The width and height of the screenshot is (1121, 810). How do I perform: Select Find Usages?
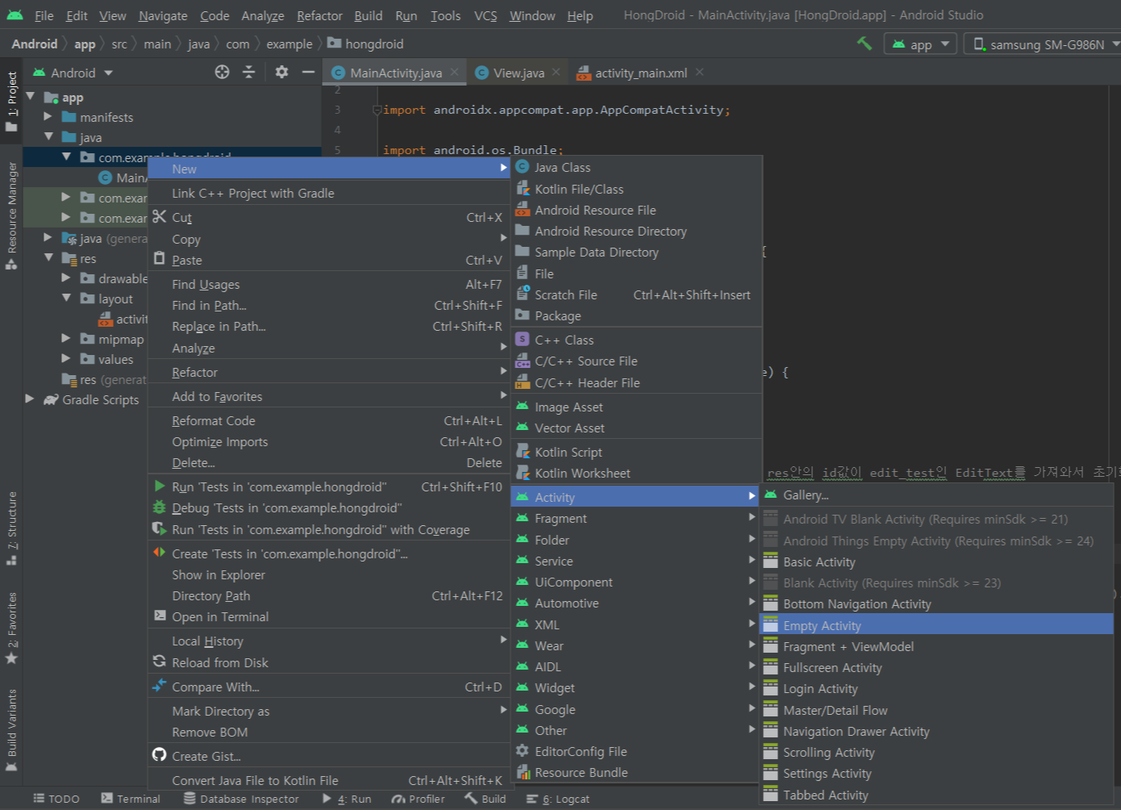click(x=329, y=284)
